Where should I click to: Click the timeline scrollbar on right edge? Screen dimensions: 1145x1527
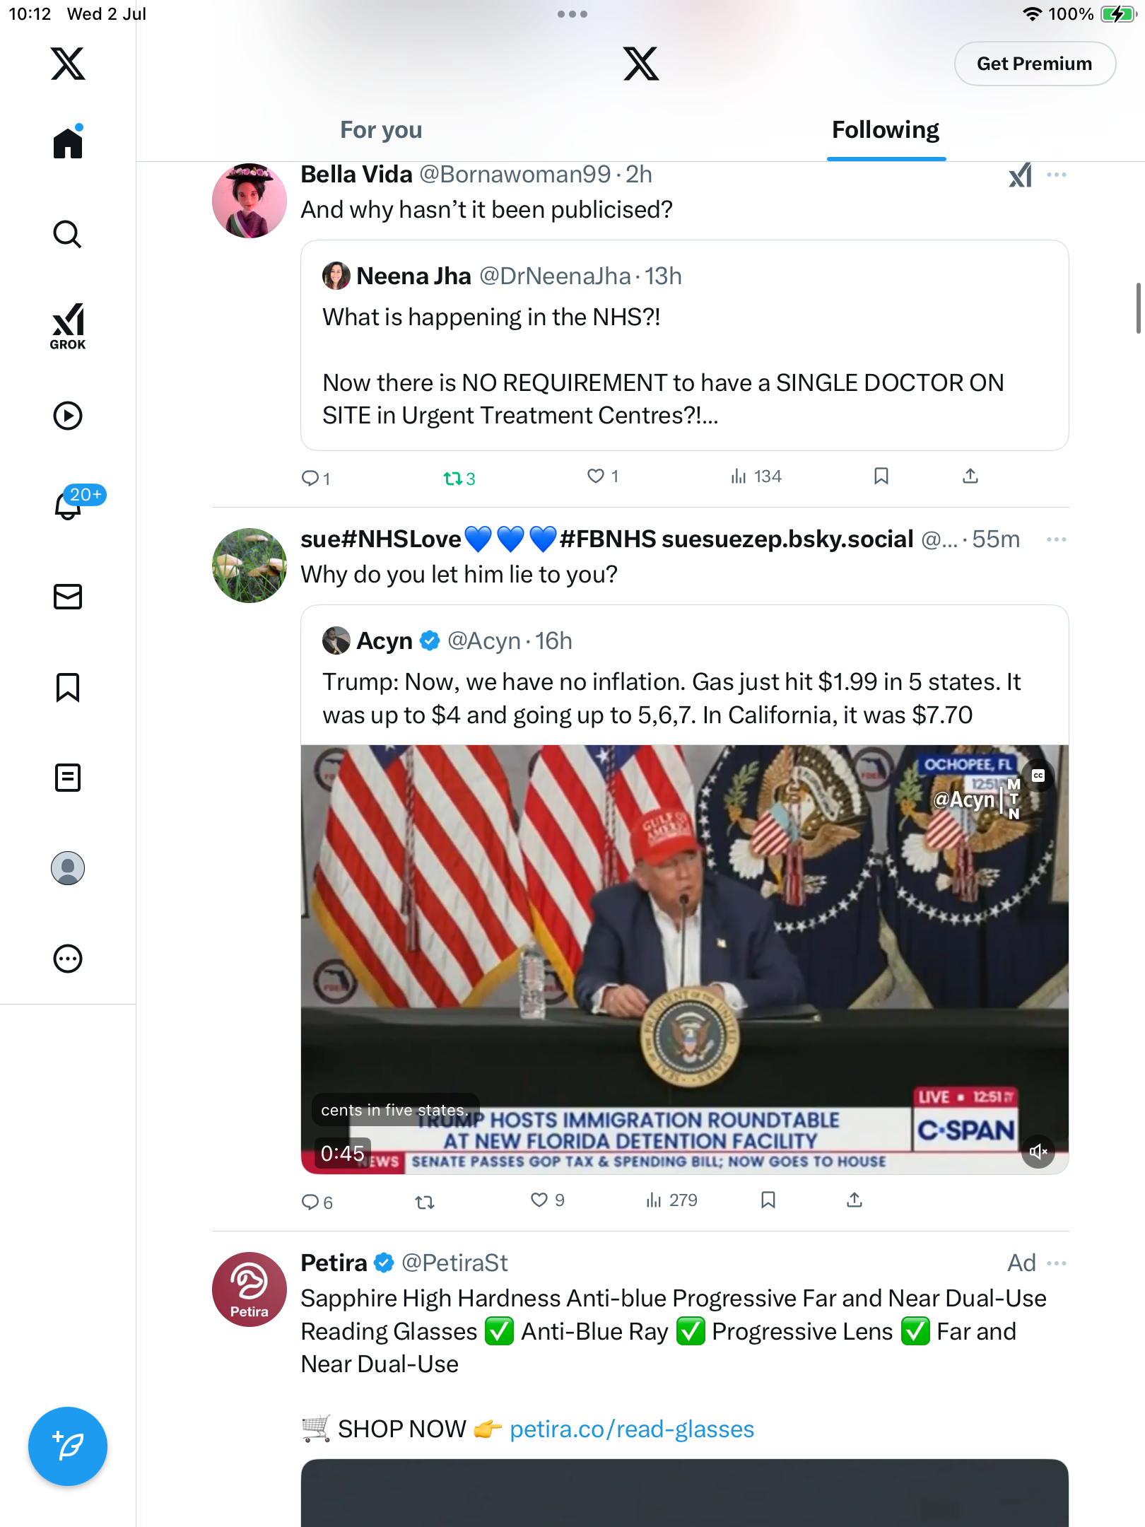click(x=1138, y=308)
